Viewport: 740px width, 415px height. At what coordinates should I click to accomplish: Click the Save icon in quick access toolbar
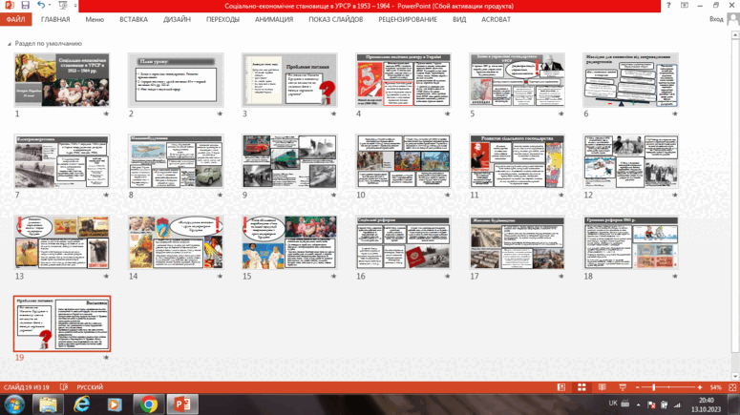[x=26, y=5]
